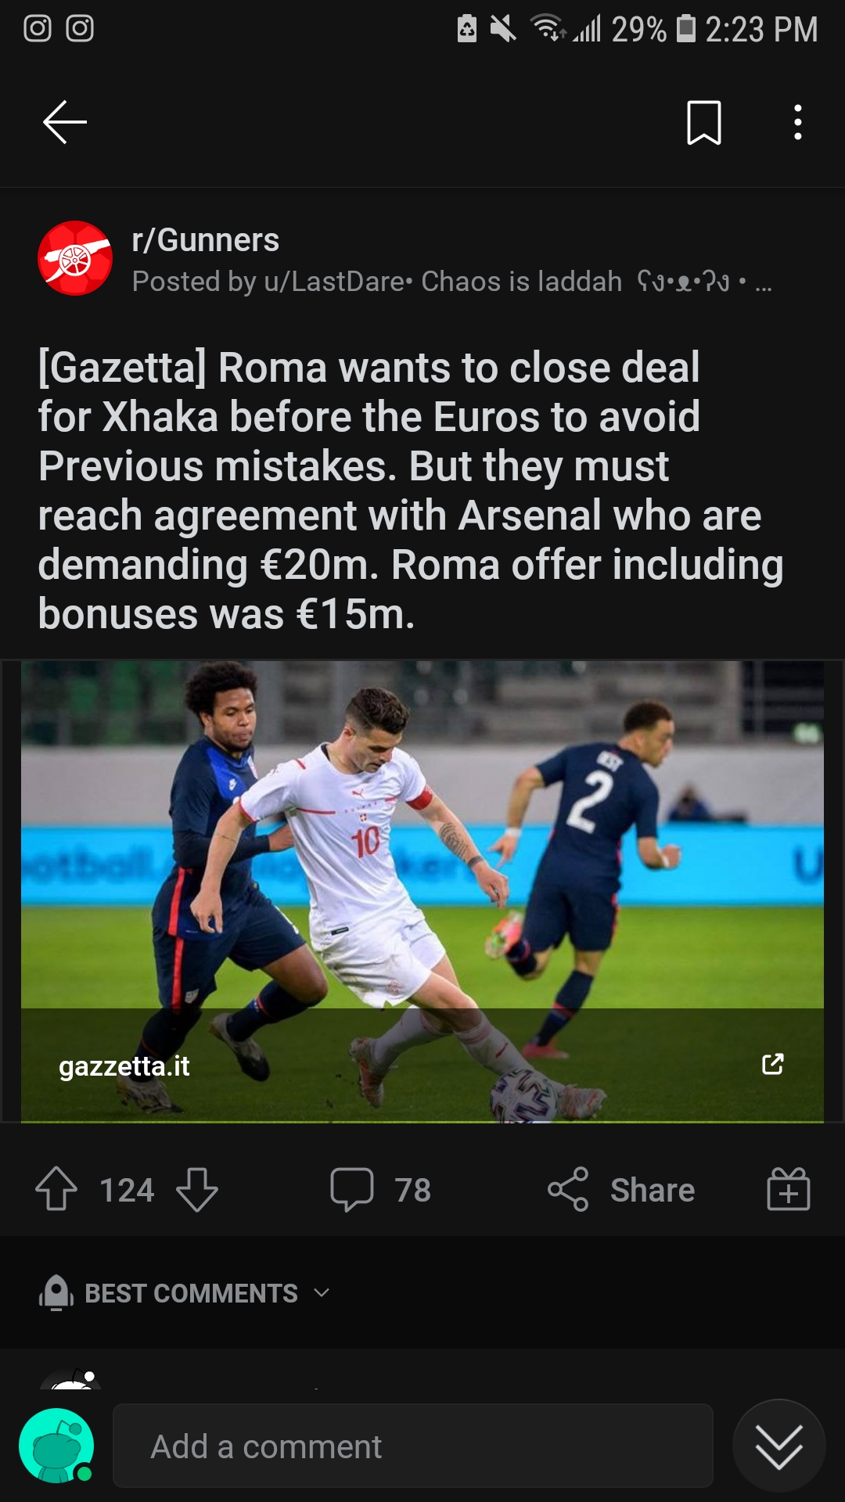This screenshot has height=1502, width=845.
Task: Tap the Share text label
Action: click(x=653, y=1190)
